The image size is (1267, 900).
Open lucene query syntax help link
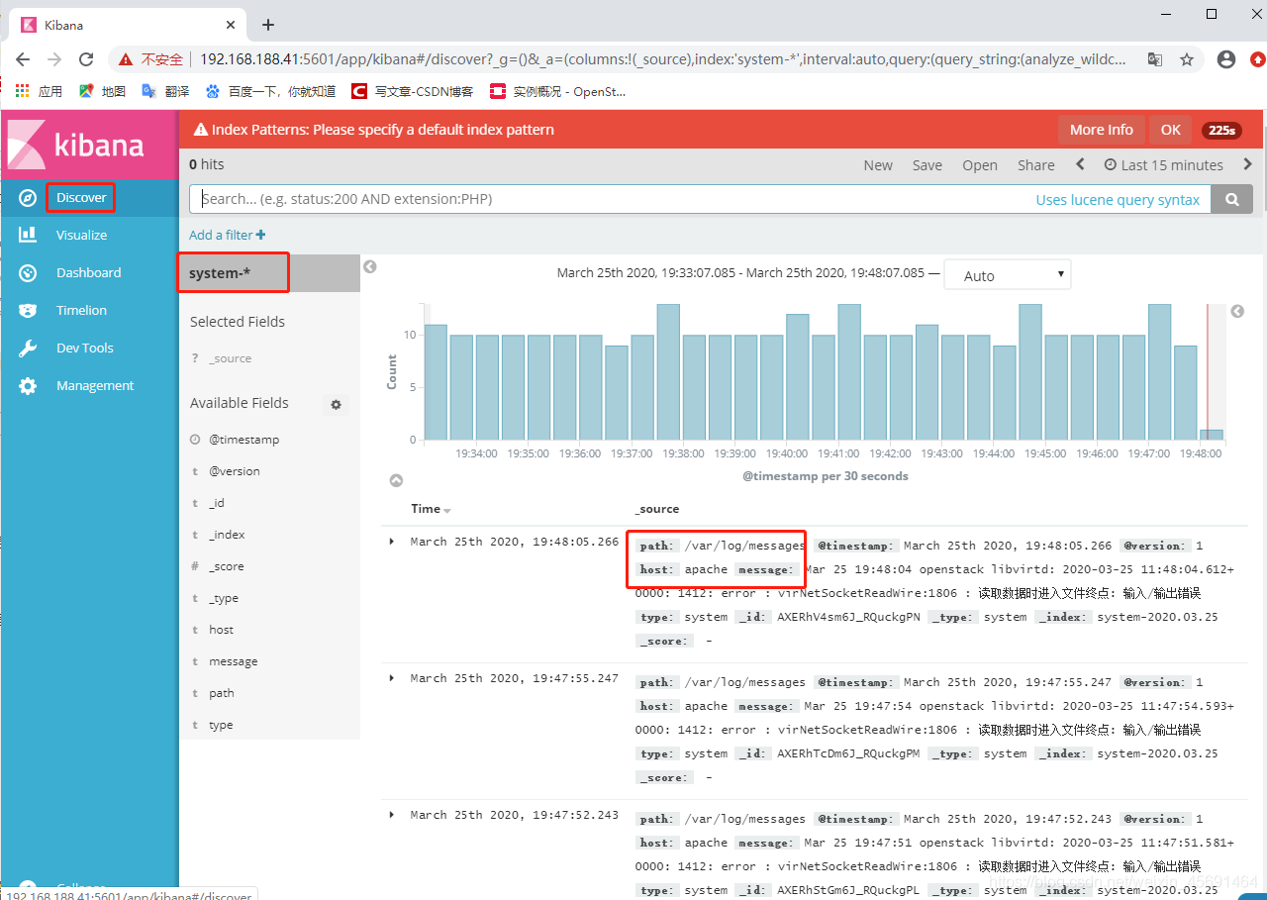1118,200
